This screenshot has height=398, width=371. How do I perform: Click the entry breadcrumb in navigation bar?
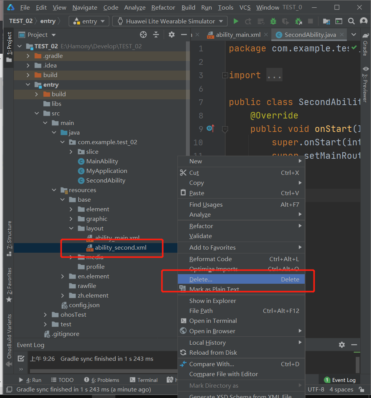click(x=48, y=21)
